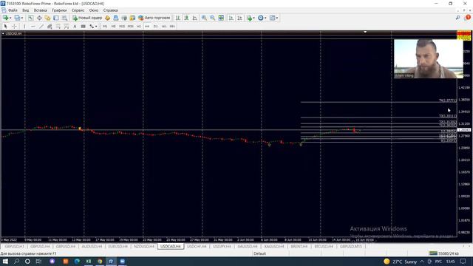Open the Вид menu
473x266 pixels.
[26, 10]
